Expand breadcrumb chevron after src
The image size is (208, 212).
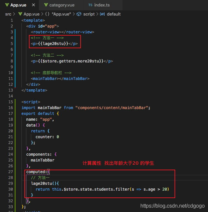[14, 14]
